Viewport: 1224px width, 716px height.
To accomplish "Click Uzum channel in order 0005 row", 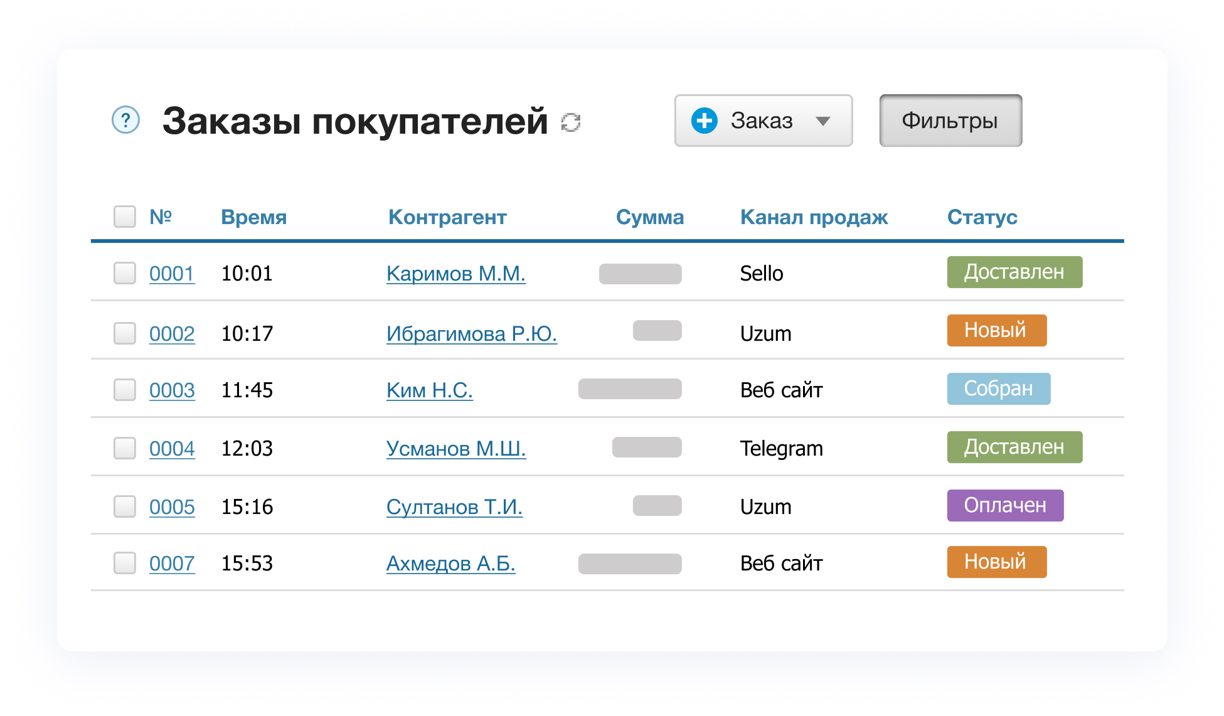I will [x=765, y=507].
